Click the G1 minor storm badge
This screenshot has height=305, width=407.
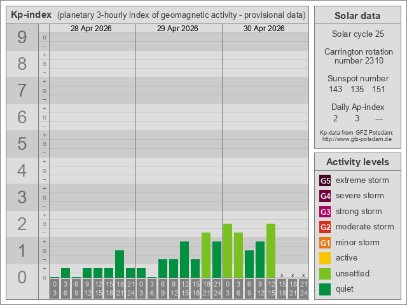click(x=325, y=243)
